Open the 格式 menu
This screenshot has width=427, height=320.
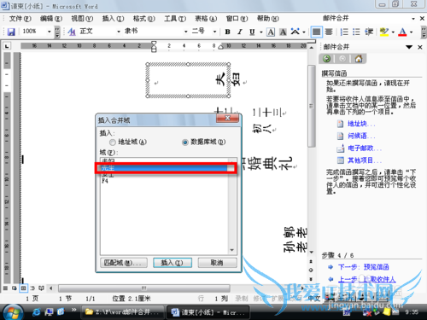(144, 19)
